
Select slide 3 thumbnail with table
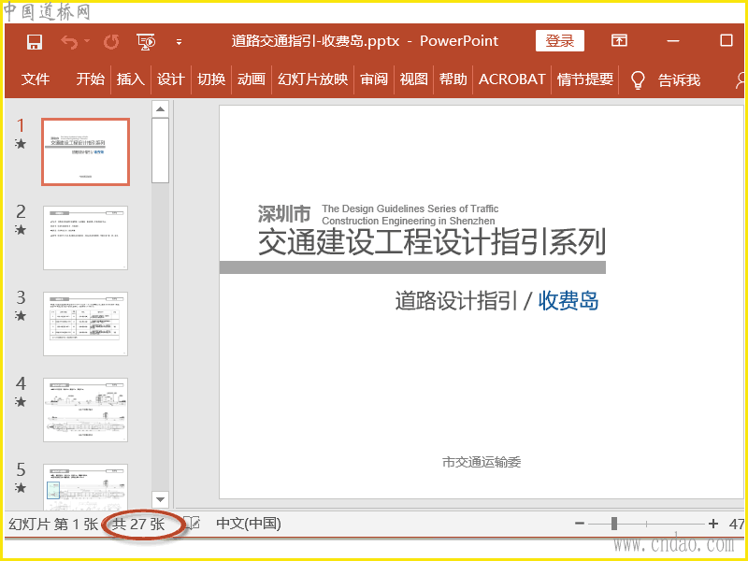(x=85, y=324)
